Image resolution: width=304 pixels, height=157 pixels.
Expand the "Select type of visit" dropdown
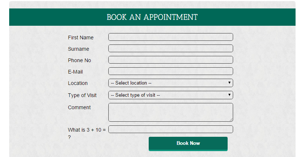coord(171,95)
